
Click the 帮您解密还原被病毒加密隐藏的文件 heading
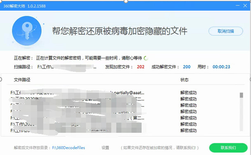pyautogui.click(x=120, y=31)
